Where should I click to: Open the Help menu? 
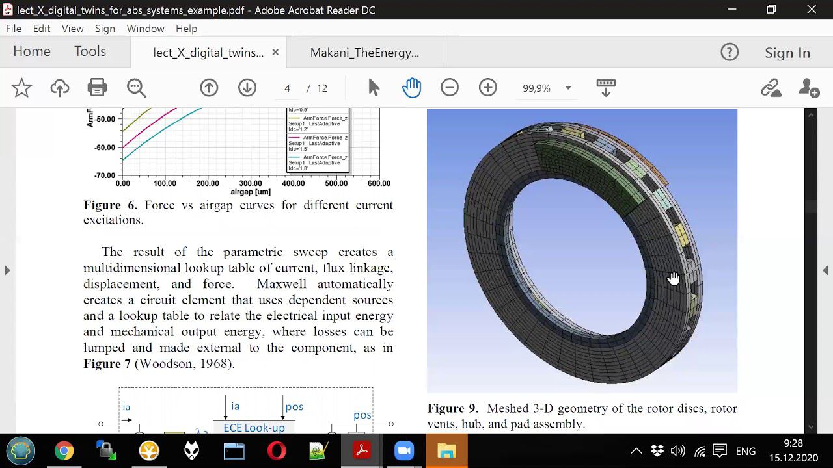pyautogui.click(x=186, y=29)
